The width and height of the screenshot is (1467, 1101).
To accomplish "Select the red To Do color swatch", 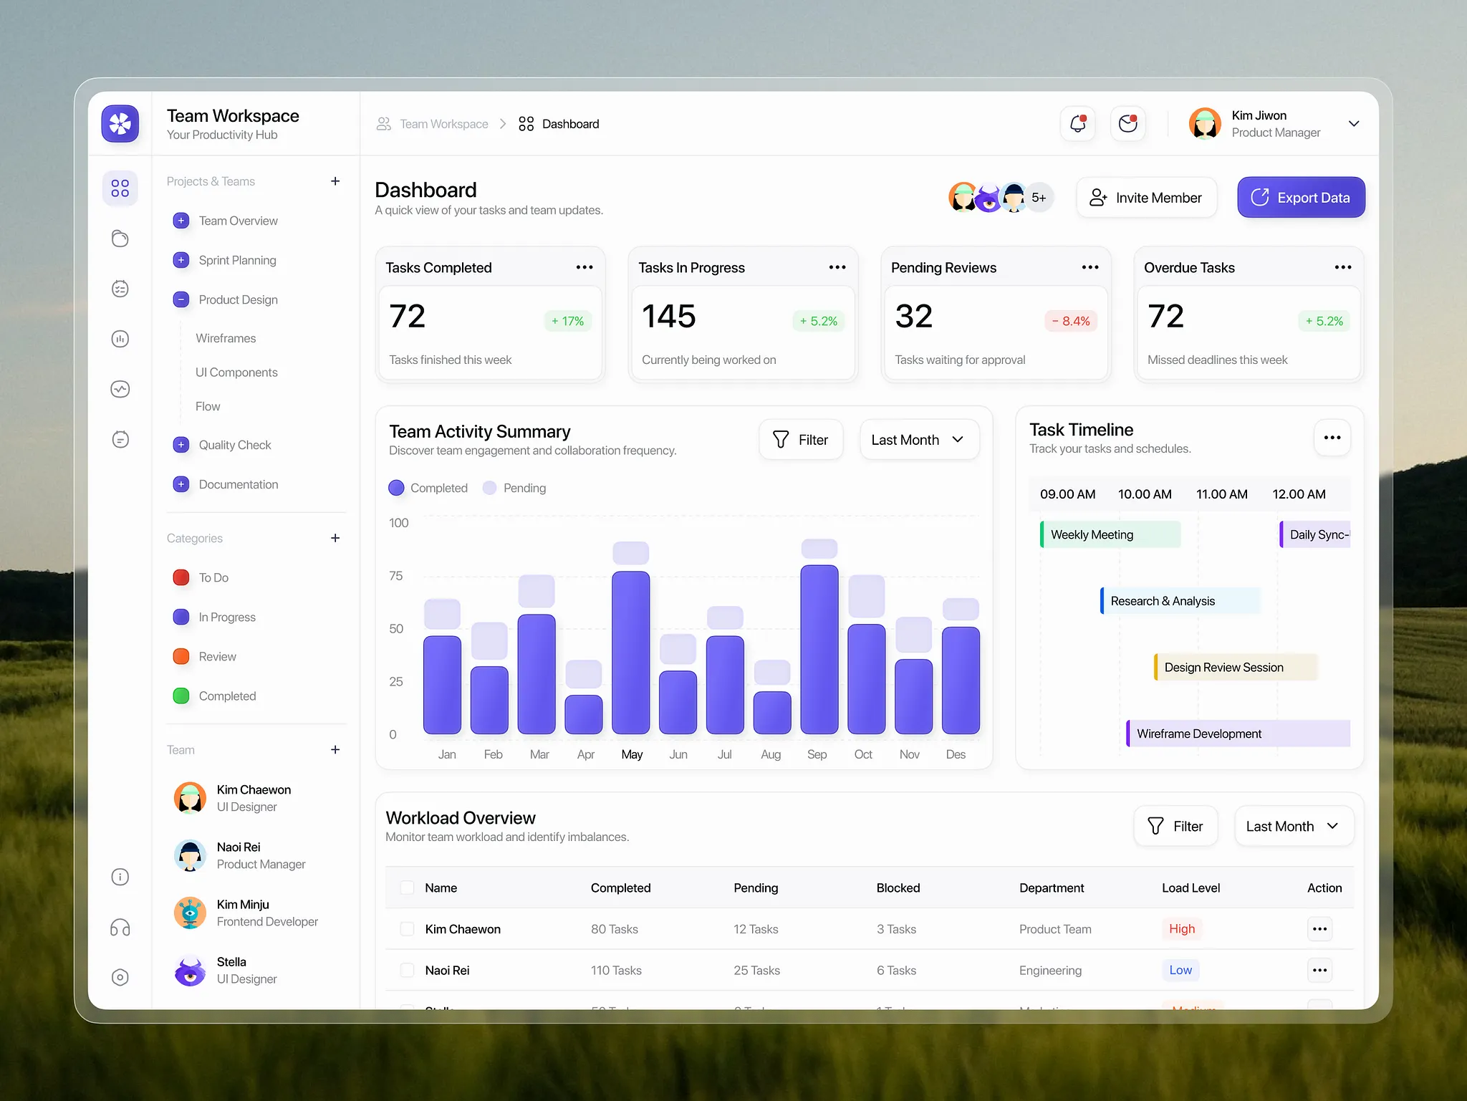I will (x=181, y=577).
